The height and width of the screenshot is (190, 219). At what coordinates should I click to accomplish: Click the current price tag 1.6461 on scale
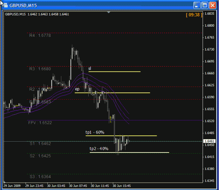[x=209, y=141]
